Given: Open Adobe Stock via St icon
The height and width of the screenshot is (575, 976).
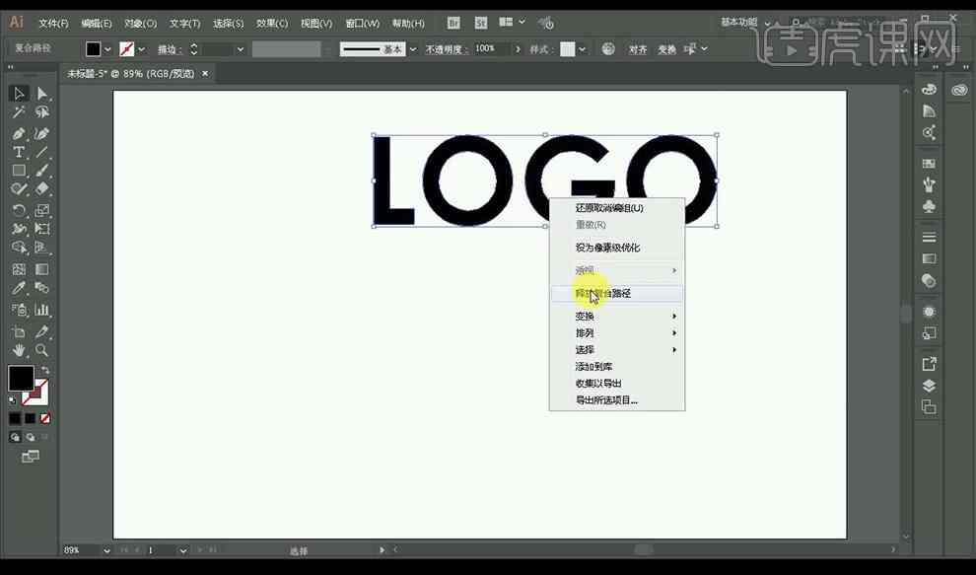Looking at the screenshot, I should point(480,23).
